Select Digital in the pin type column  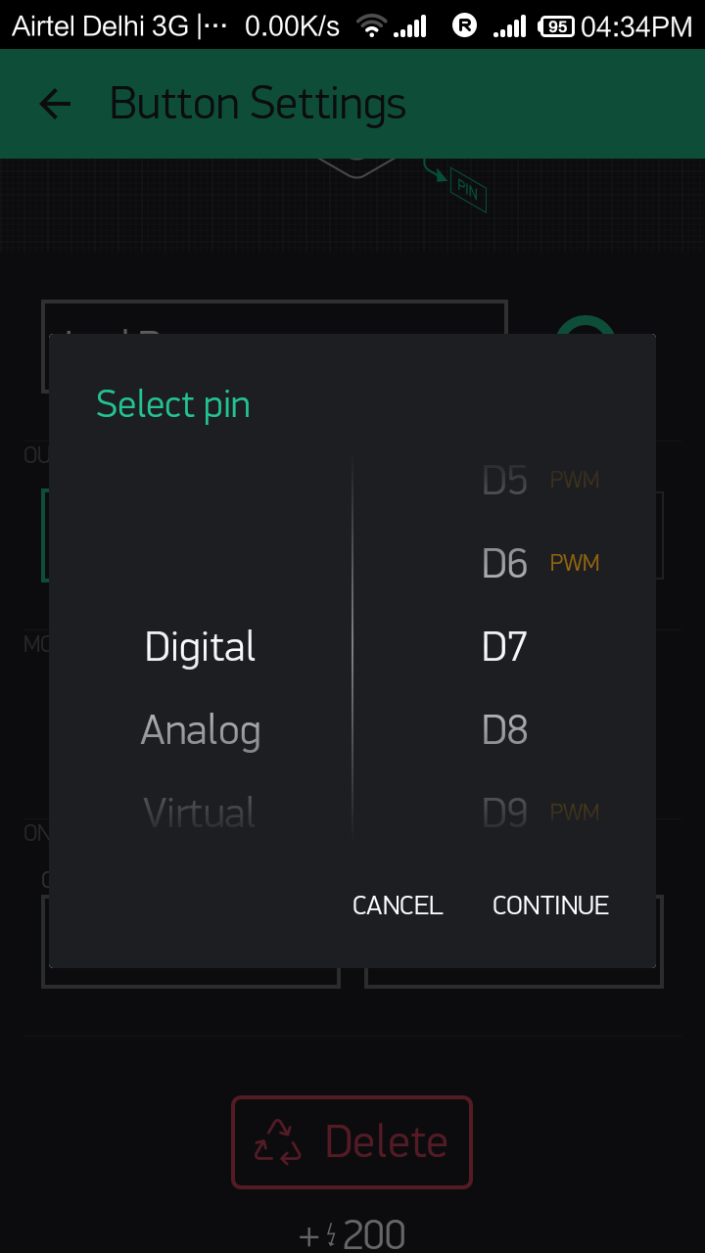coord(199,645)
